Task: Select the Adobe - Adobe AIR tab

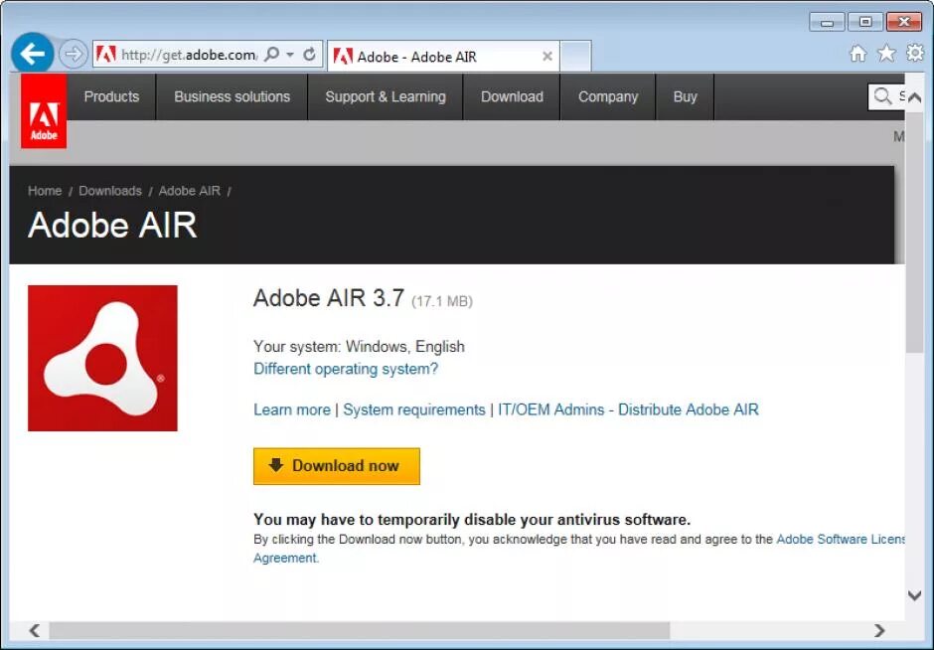Action: tap(443, 57)
